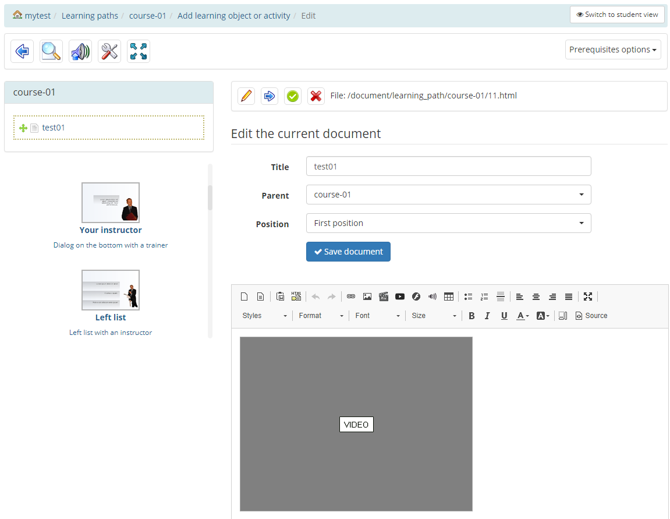The image size is (670, 519).
Task: Switch to the Source view tab in the editor
Action: pos(591,315)
